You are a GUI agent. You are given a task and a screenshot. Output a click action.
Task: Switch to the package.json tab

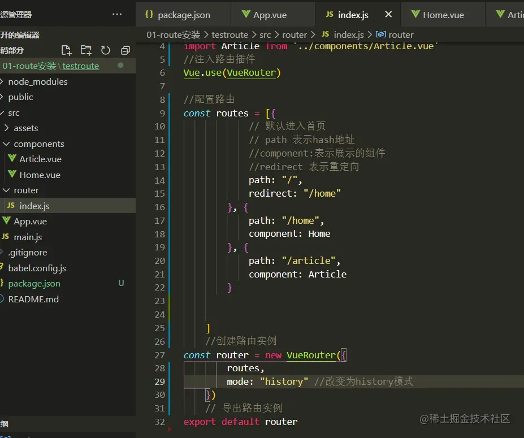pyautogui.click(x=184, y=15)
